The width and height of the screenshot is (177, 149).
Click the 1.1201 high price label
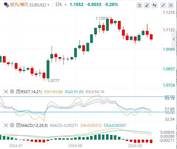[101, 18]
